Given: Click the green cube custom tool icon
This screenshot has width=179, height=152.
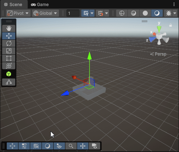Looking at the screenshot, I should (9, 74).
